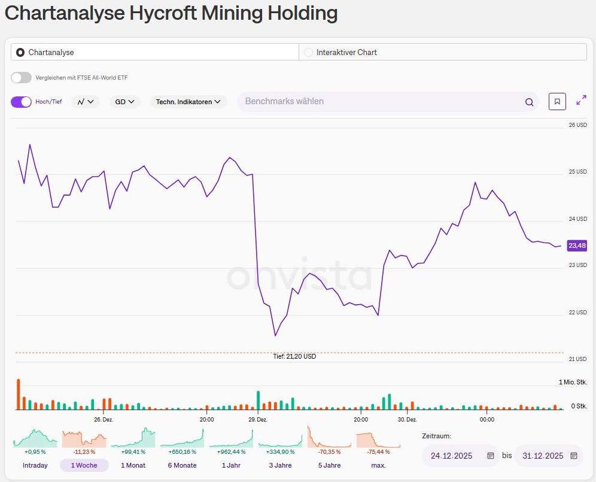Select the line chart type icon
Screen dimensions: 596x482
81,102
